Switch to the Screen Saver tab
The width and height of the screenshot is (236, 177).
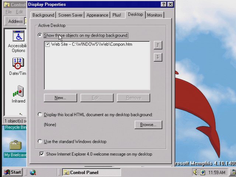[x=70, y=15]
